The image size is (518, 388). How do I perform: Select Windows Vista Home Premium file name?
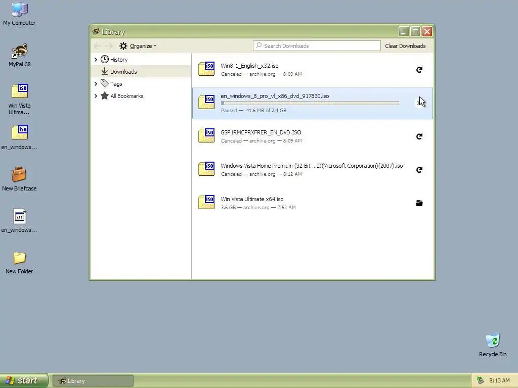click(312, 166)
